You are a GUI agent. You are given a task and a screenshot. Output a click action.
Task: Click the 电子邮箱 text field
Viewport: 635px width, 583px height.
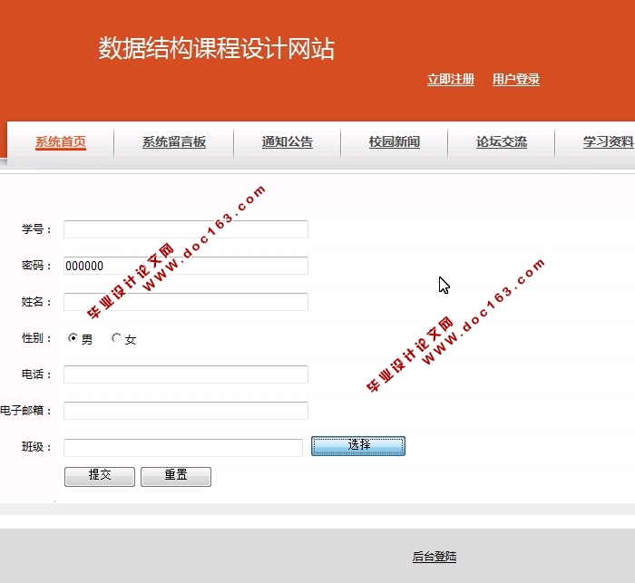(186, 411)
